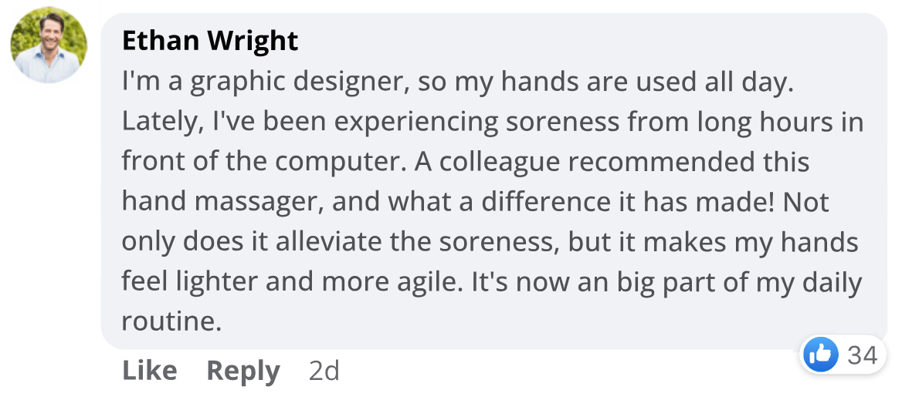Like Ethan Wright's comment

(x=149, y=371)
